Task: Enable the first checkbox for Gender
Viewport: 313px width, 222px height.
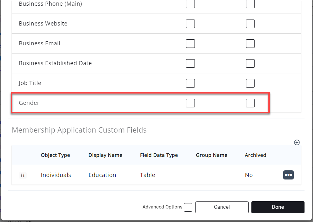Action: (x=190, y=103)
